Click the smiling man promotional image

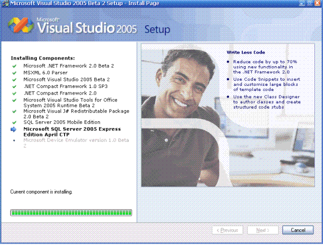coord(228,115)
